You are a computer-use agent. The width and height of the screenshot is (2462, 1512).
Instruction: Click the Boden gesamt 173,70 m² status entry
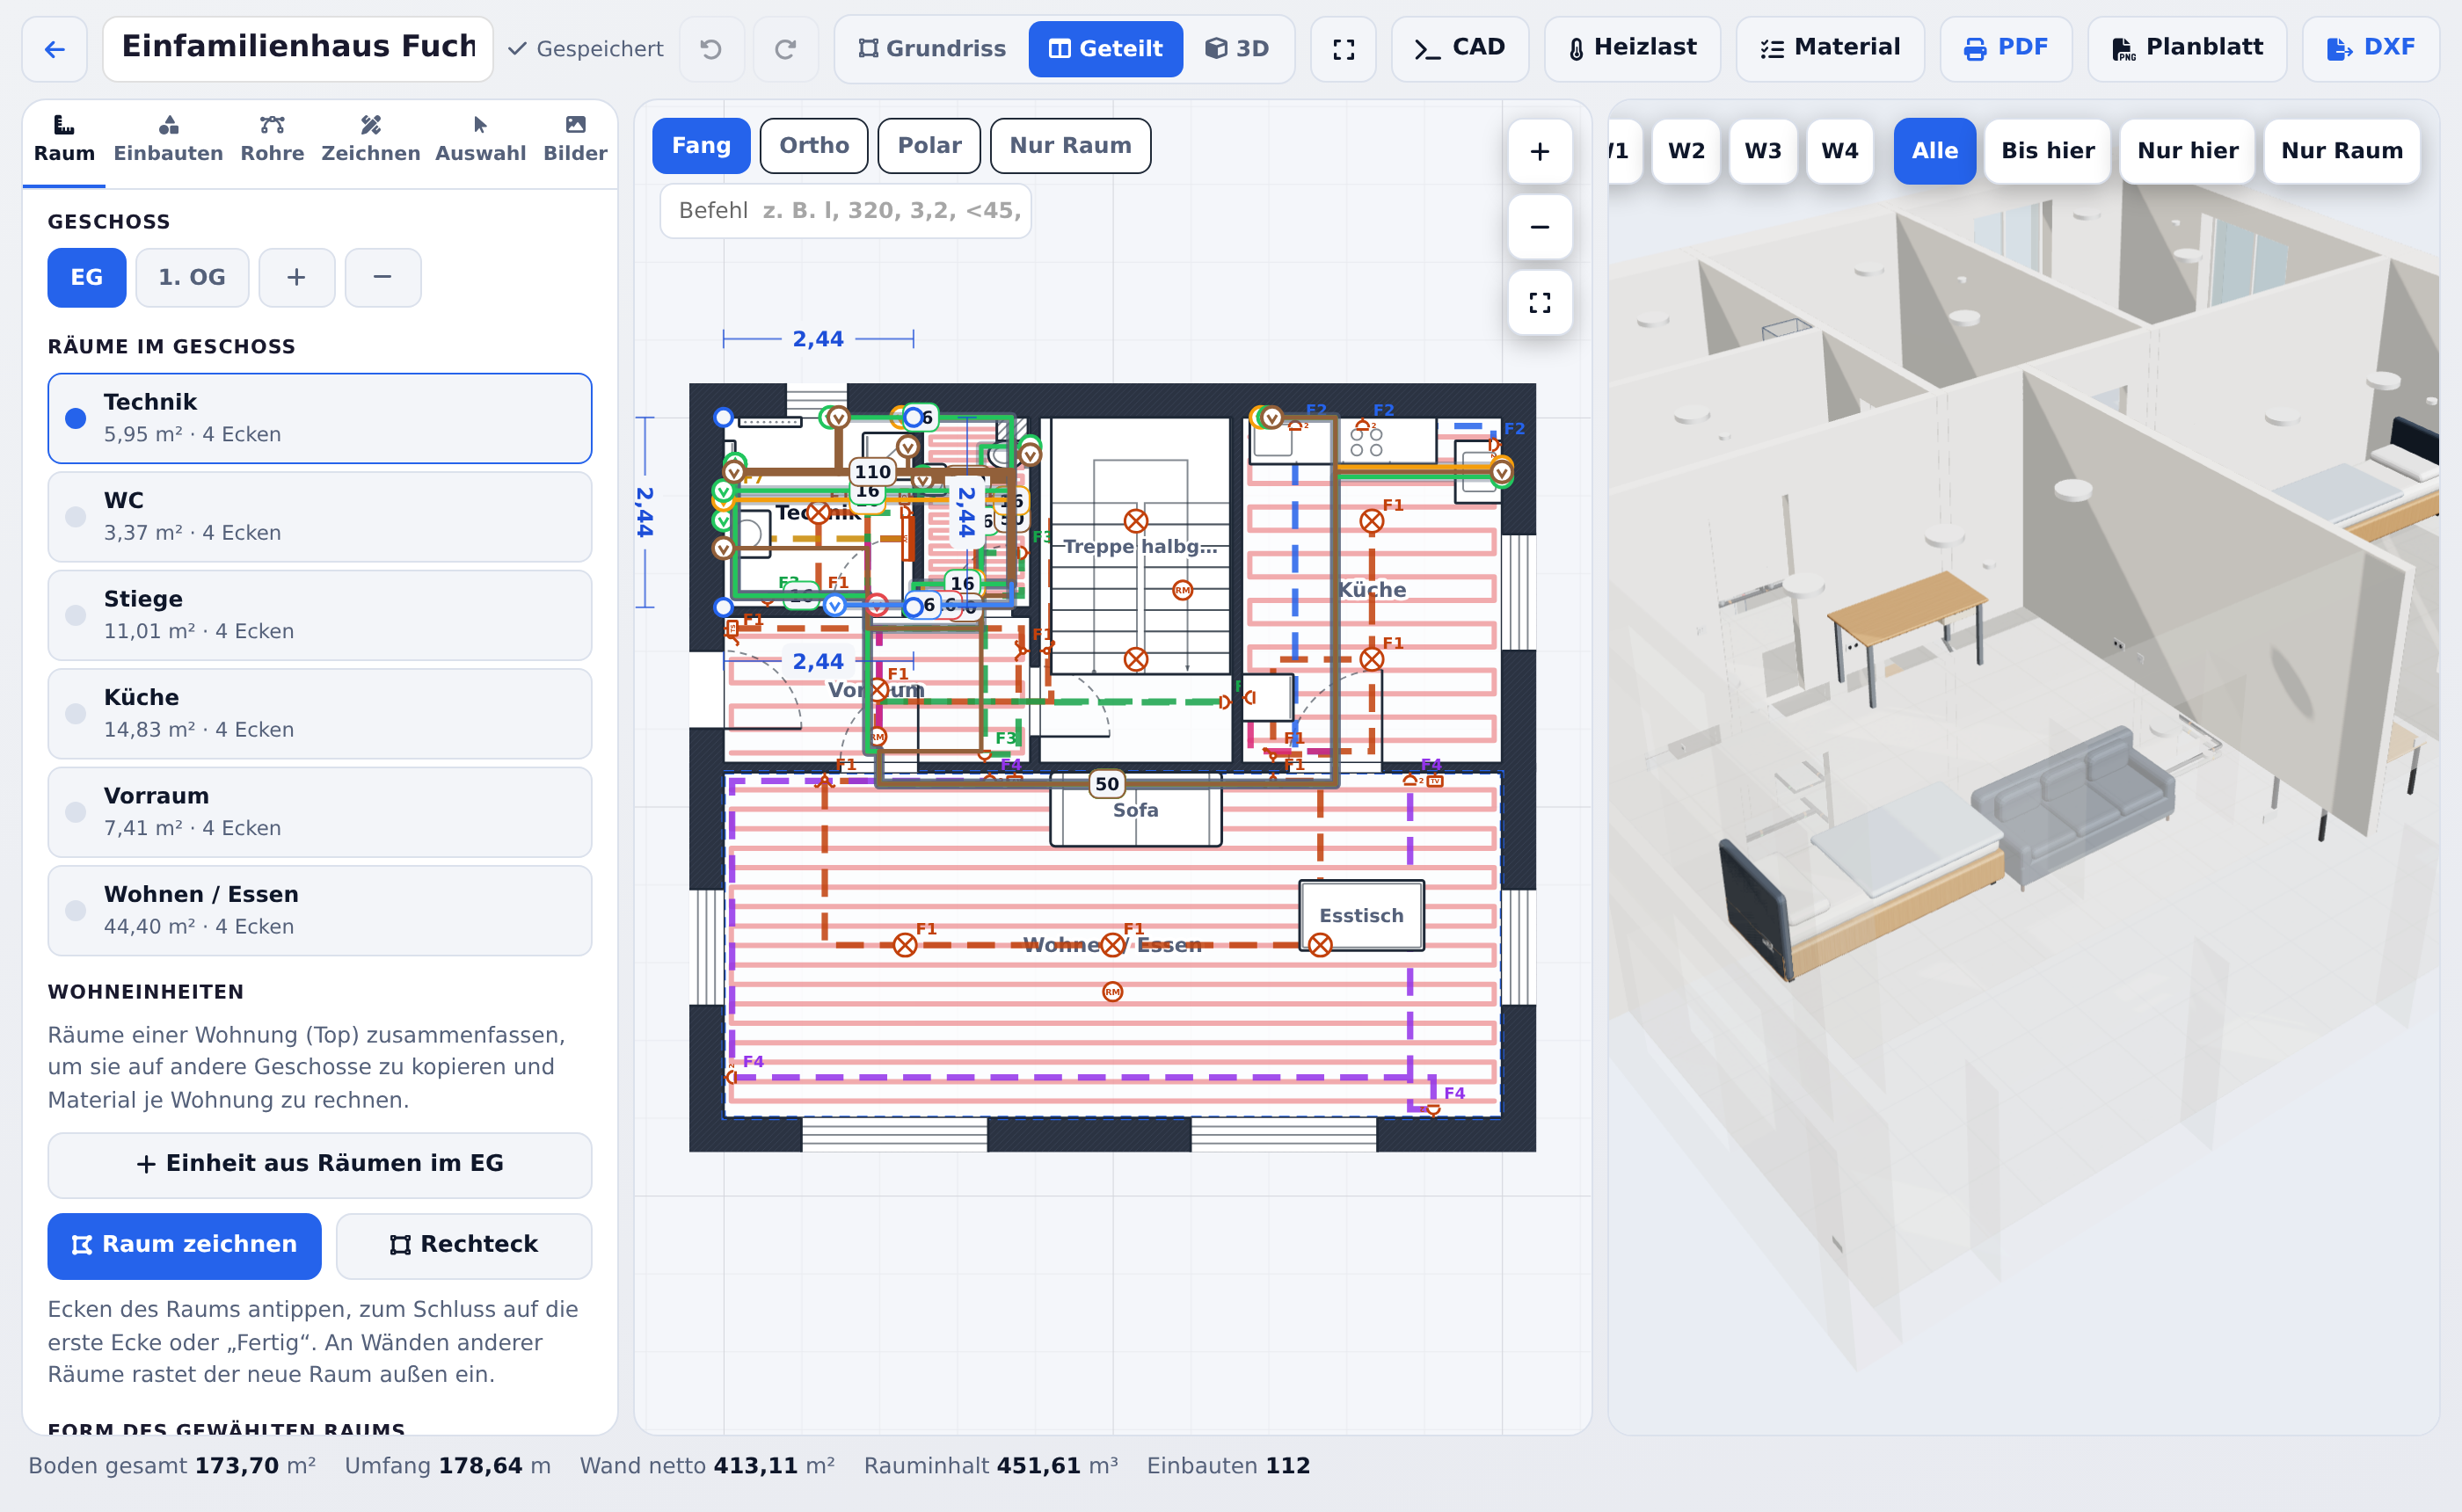(x=172, y=1466)
